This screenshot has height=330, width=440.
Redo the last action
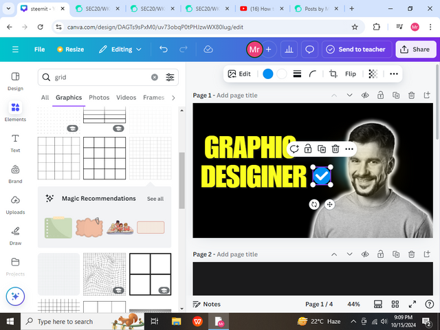184,49
